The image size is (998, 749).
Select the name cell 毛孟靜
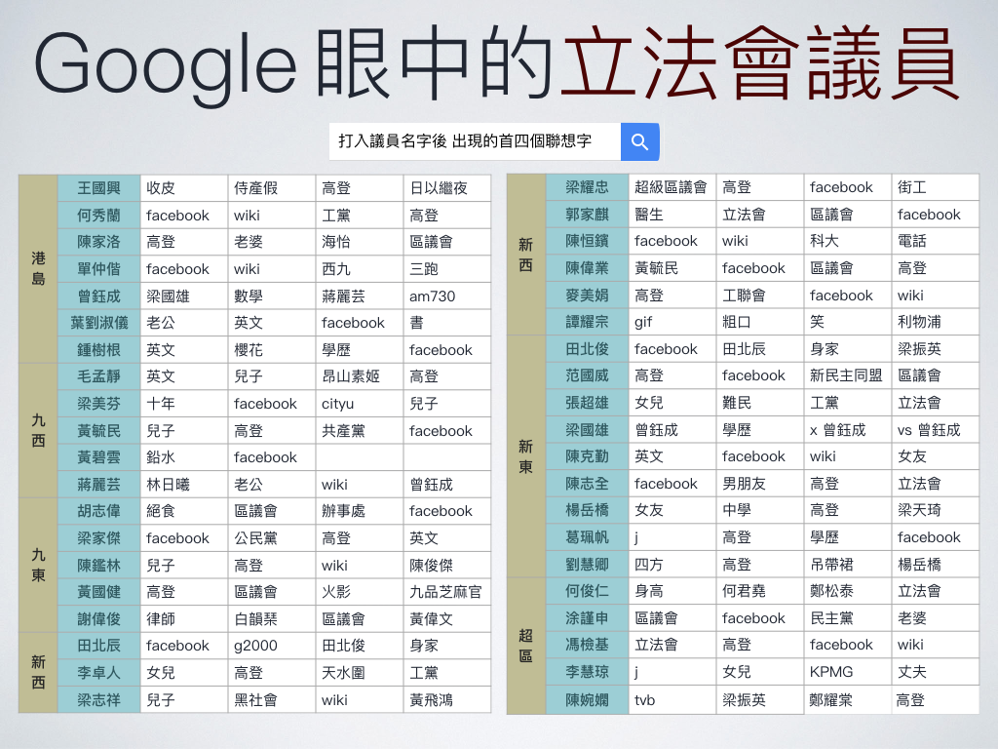tap(98, 376)
